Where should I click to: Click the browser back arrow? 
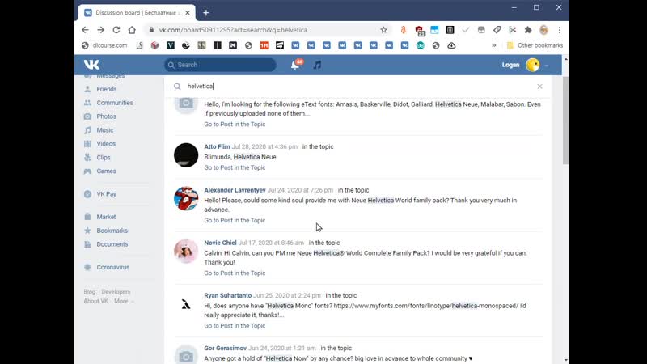85,30
